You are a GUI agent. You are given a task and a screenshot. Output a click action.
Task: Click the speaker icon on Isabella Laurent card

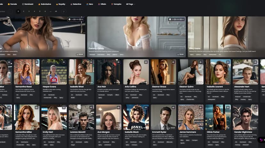point(228,62)
